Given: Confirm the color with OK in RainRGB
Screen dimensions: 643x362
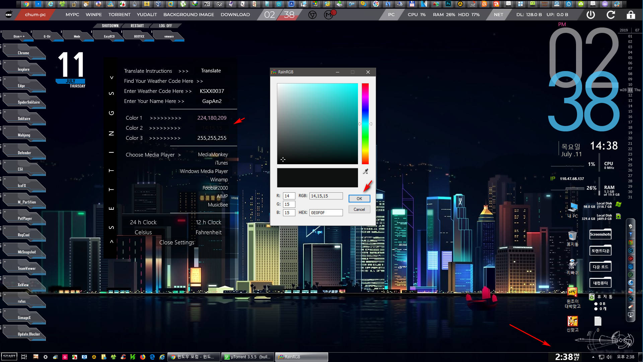Looking at the screenshot, I should (x=359, y=198).
